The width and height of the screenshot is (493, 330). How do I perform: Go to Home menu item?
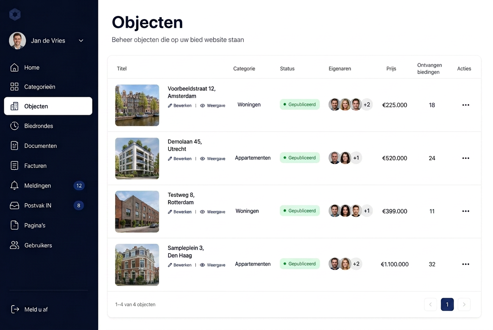(x=48, y=67)
